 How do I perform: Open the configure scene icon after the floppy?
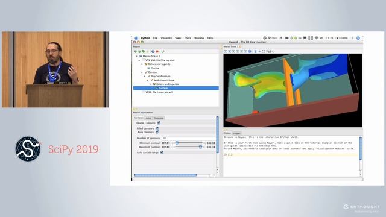[273, 51]
